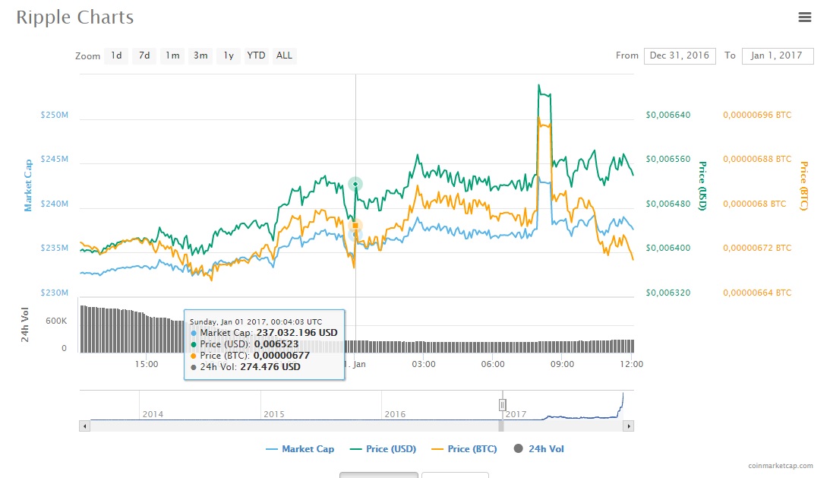Toggle the 24h Vol series in legend
830x478 pixels.
point(539,449)
